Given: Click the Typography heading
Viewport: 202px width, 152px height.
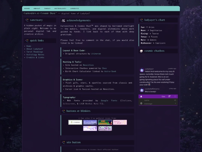Looking at the screenshot, I should 69,97.
